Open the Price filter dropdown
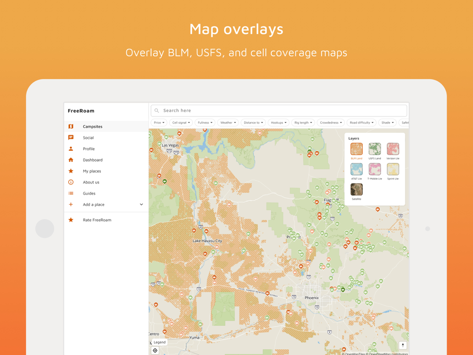 [159, 123]
